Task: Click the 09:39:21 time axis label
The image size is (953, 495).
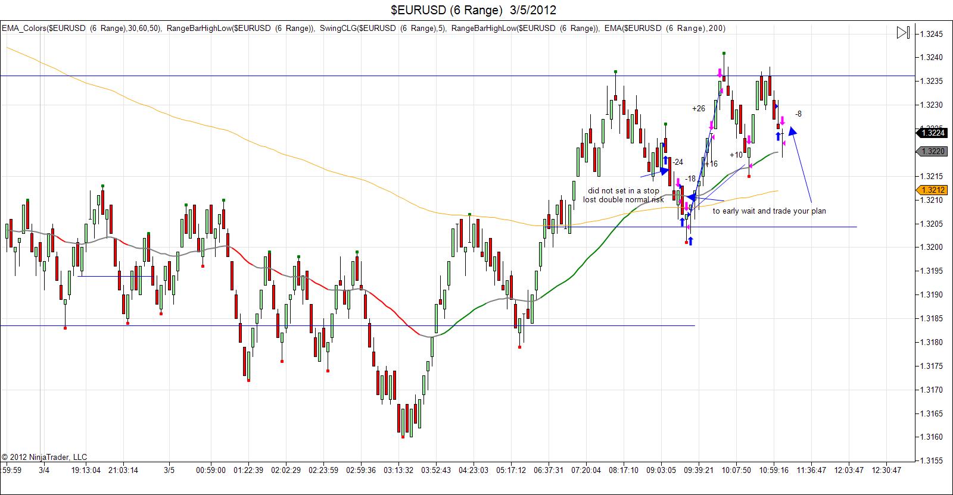Action: (698, 470)
